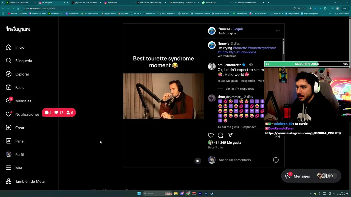Open Mensajes in the left sidebar
Image resolution: width=351 pixels, height=197 pixels.
pyautogui.click(x=18, y=101)
